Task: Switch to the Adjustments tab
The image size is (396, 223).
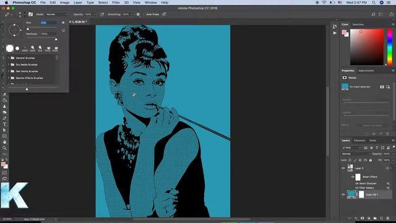Action: point(366,71)
